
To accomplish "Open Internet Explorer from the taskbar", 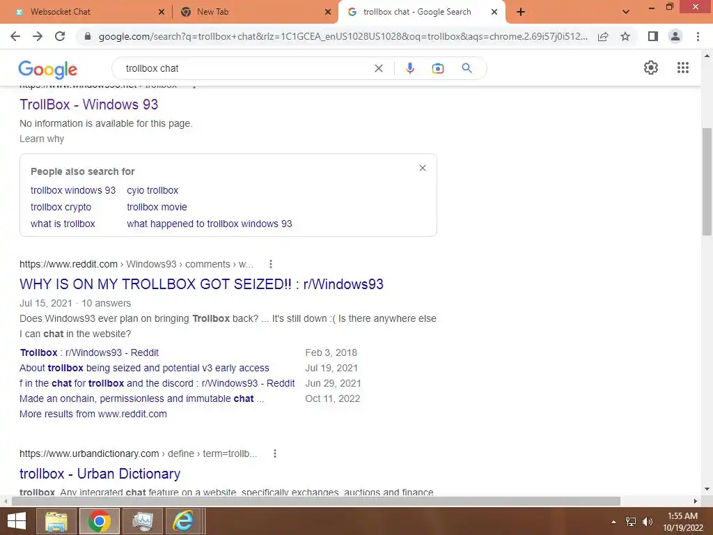I will pos(183,521).
